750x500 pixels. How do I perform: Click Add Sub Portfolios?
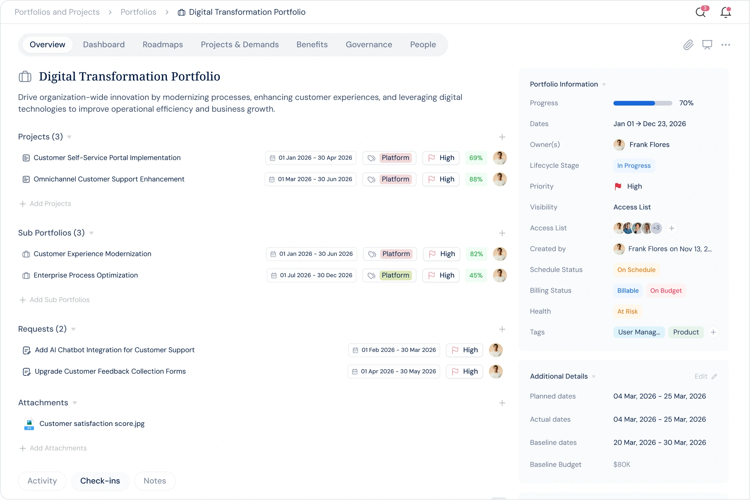point(55,300)
